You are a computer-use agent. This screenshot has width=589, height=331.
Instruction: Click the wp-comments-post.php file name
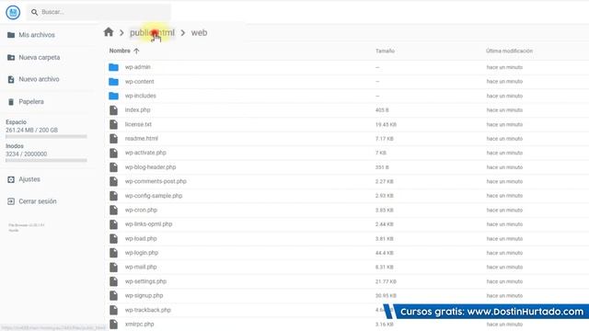point(156,181)
